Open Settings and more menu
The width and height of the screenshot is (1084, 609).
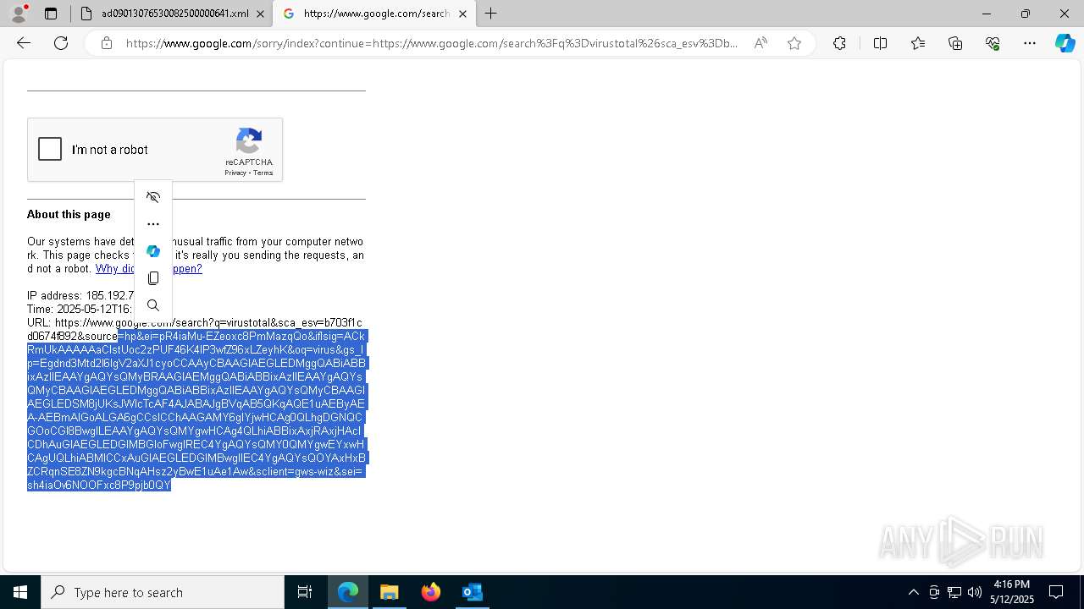click(1030, 43)
